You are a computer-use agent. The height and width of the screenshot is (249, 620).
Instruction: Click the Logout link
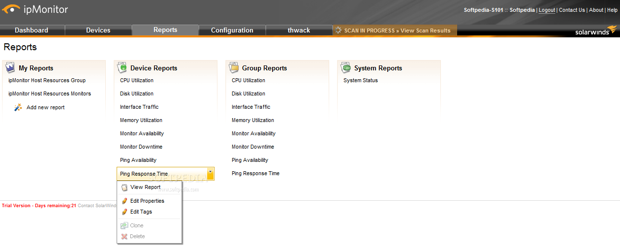coord(547,10)
